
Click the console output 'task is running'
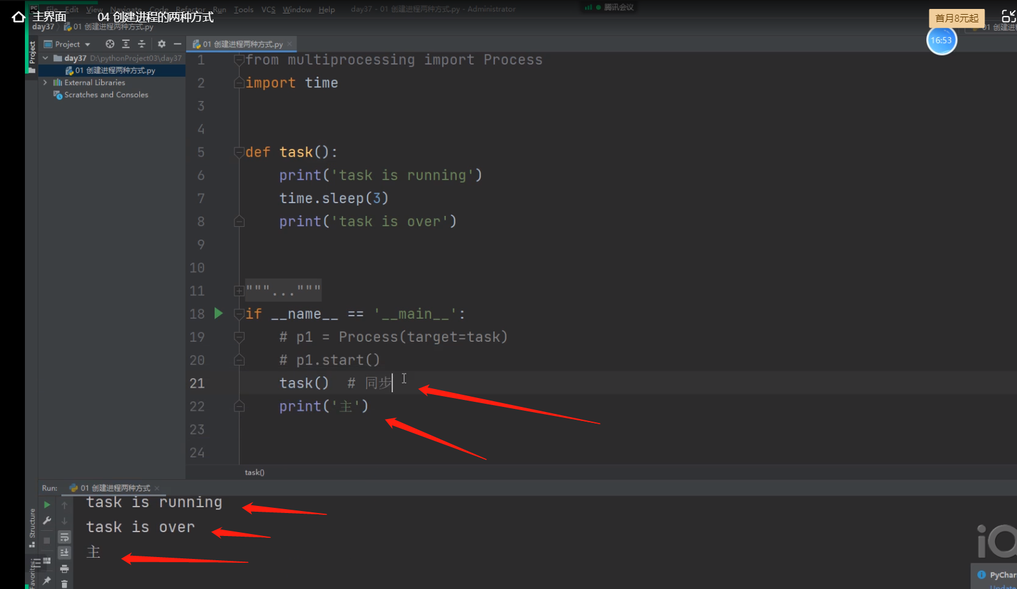pyautogui.click(x=155, y=503)
